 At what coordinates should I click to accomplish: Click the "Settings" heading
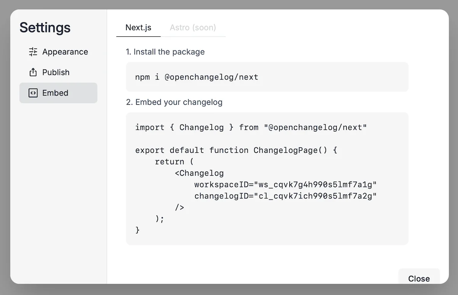coord(45,28)
